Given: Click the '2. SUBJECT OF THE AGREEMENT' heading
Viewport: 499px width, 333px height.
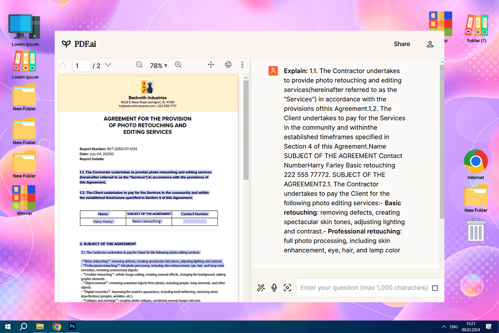Looking at the screenshot, I should tap(108, 244).
